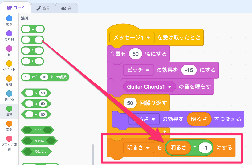Select the 調べる light blue category circle
Image resolution: width=252 pixels, height=165 pixels.
coord(9,94)
